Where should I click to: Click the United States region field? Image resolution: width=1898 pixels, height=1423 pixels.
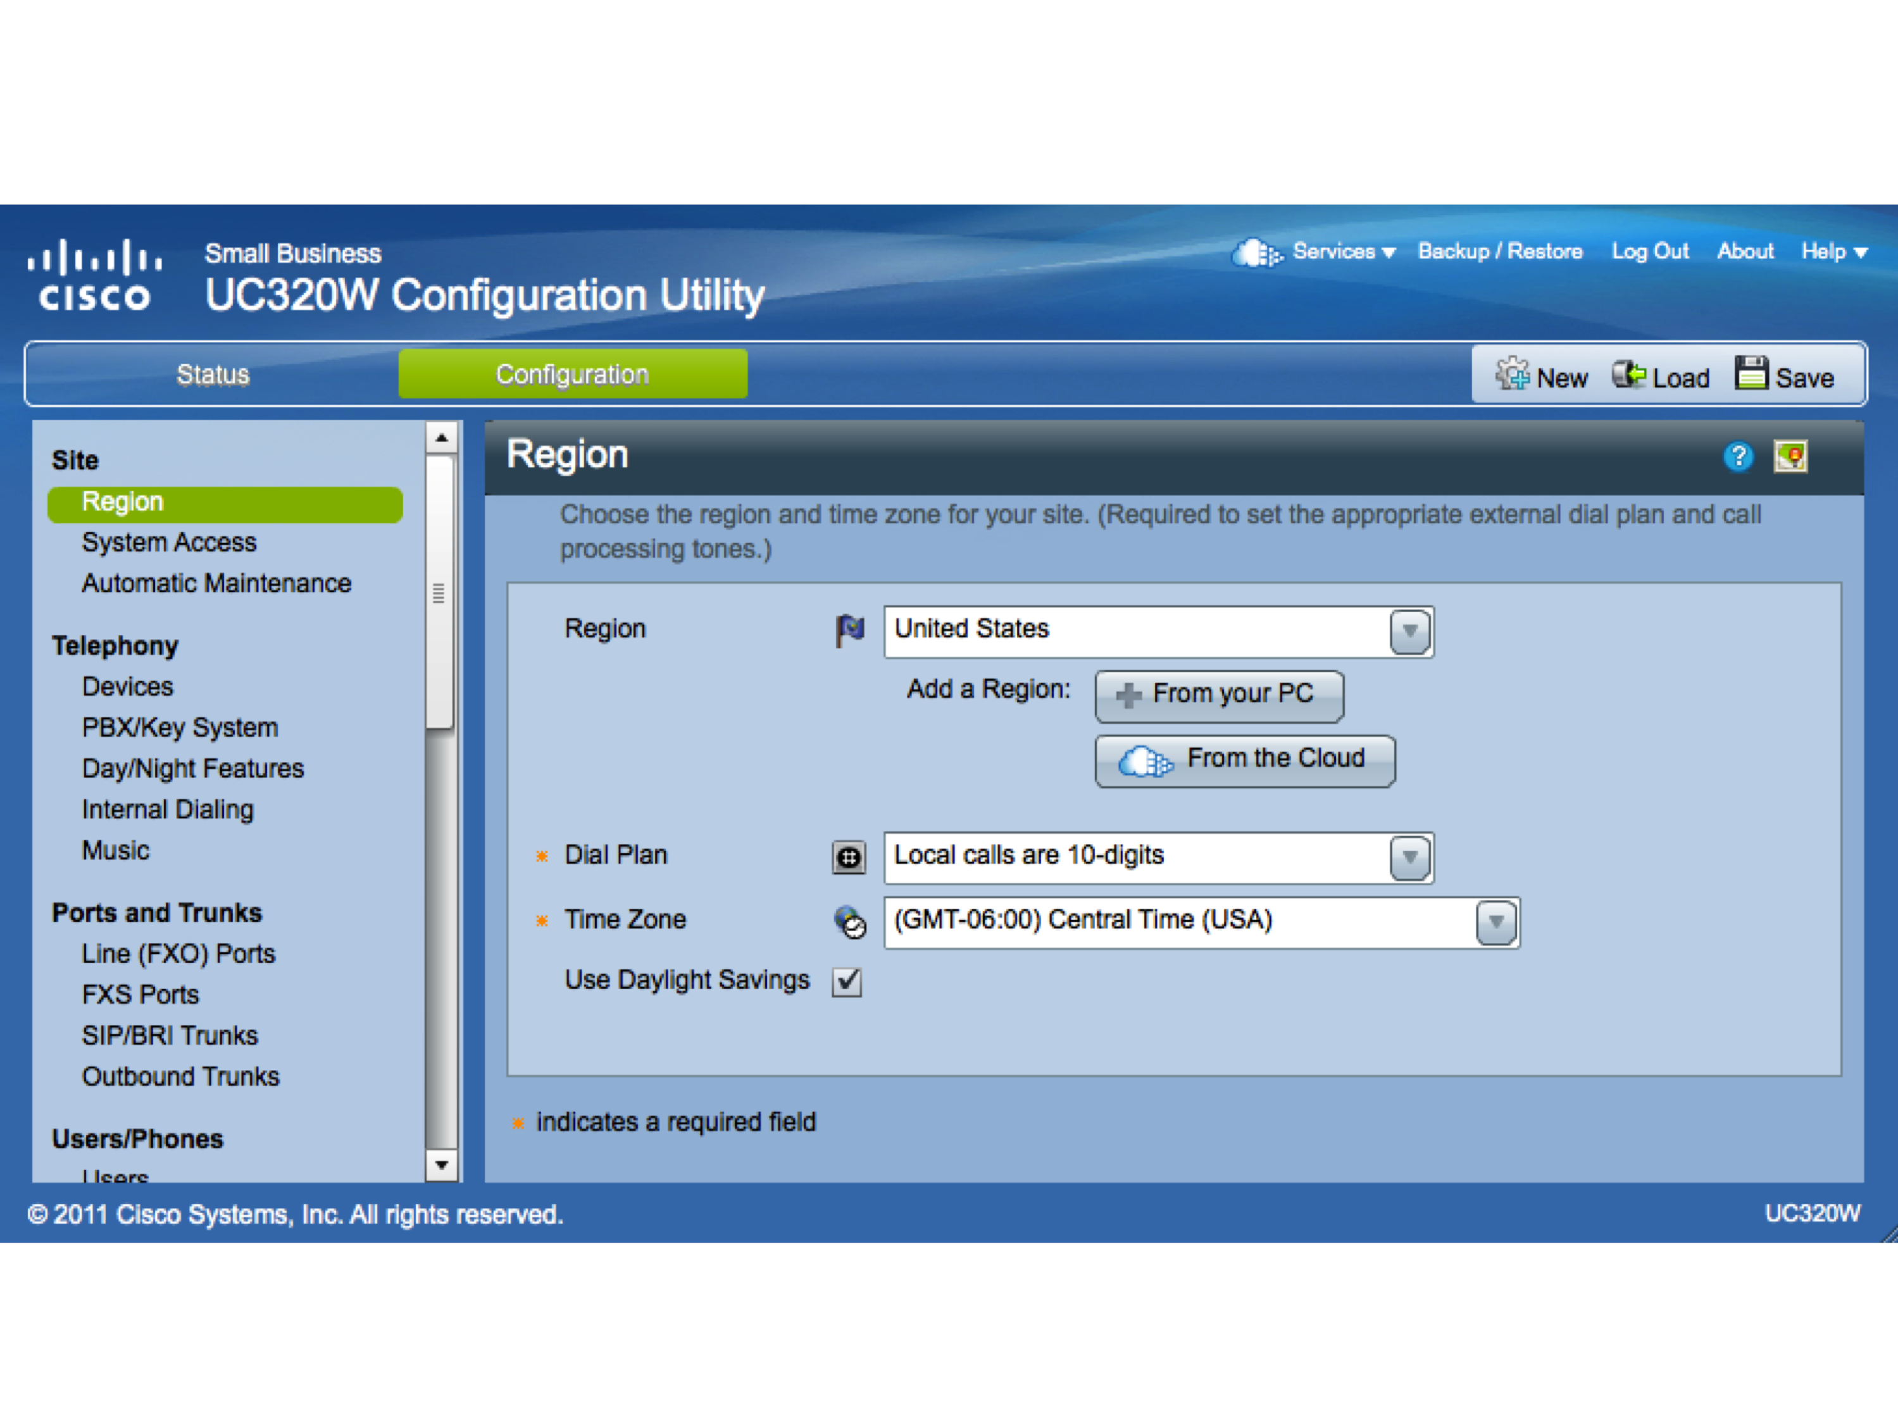pyautogui.click(x=1158, y=631)
